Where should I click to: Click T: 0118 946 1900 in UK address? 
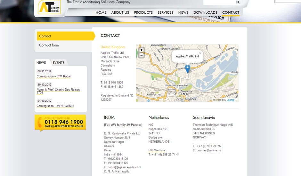coord(112,83)
